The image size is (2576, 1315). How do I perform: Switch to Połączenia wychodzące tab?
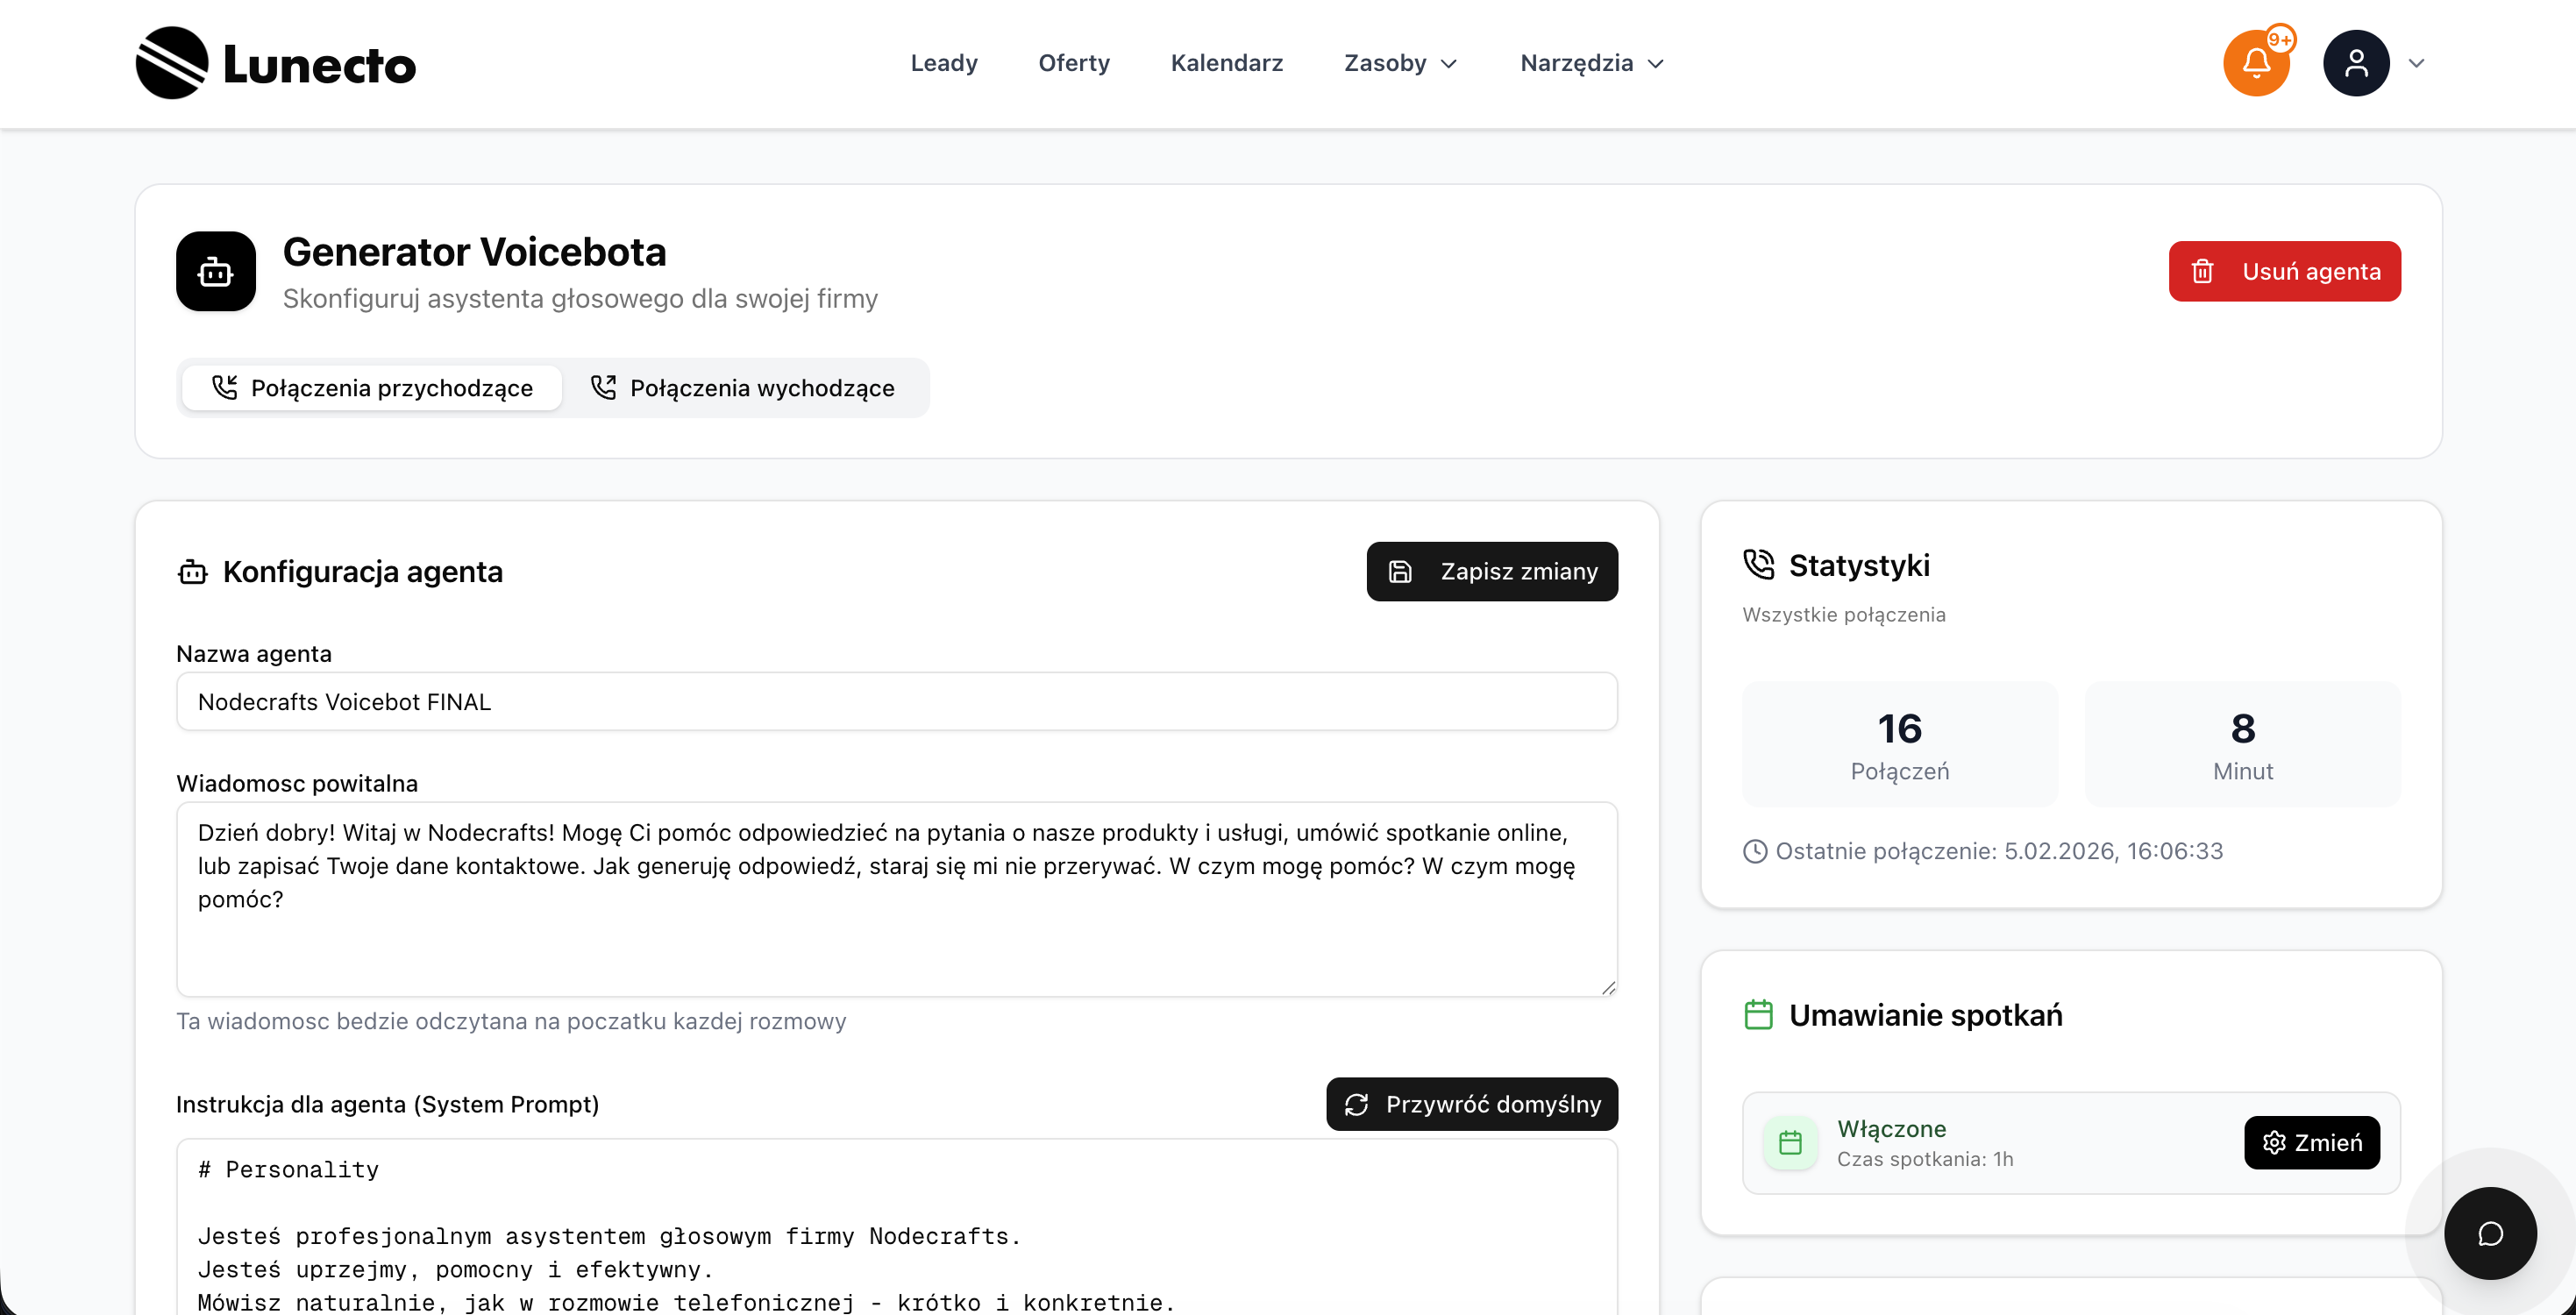[x=743, y=388]
